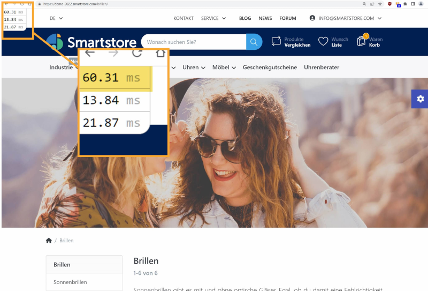Click the home icon in breadcrumb

49,241
